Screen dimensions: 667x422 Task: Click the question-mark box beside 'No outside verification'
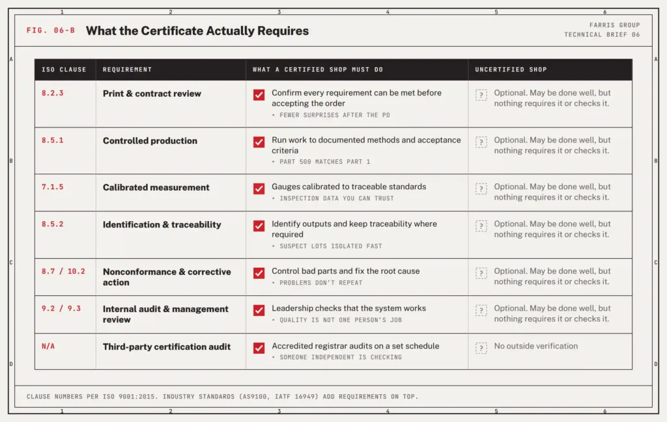[x=481, y=348]
